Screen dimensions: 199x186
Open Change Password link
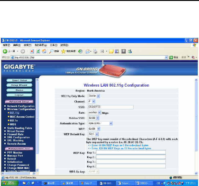[18, 165]
